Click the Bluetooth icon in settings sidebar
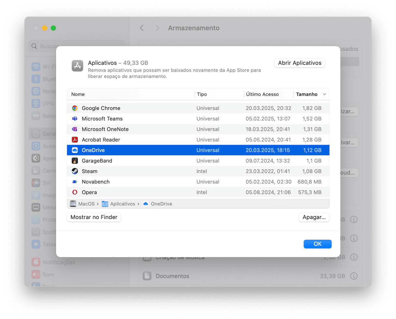 click(36, 79)
